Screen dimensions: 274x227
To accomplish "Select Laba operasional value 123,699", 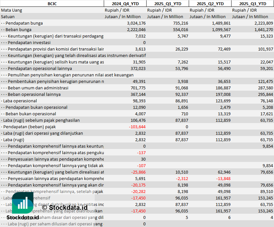I will tap(223, 101).
